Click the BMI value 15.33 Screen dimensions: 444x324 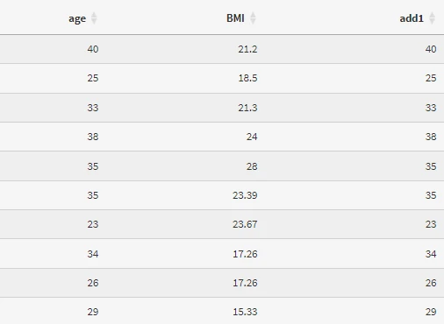pyautogui.click(x=245, y=312)
